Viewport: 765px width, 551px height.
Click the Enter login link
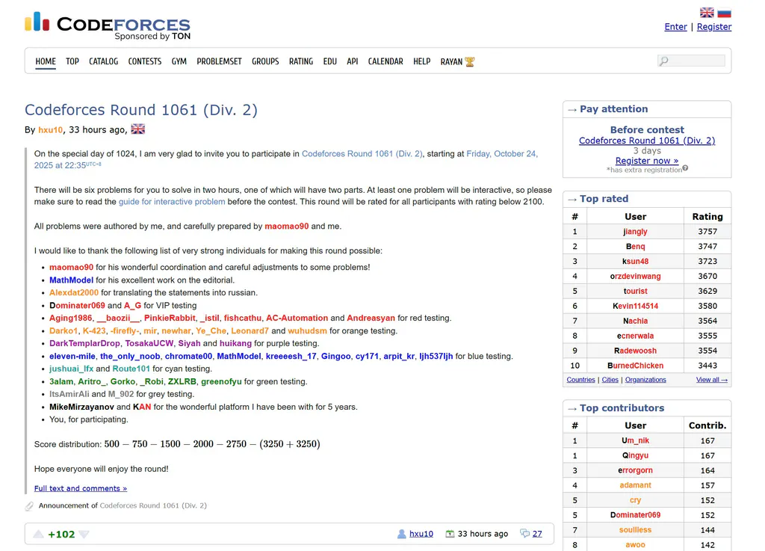click(675, 27)
